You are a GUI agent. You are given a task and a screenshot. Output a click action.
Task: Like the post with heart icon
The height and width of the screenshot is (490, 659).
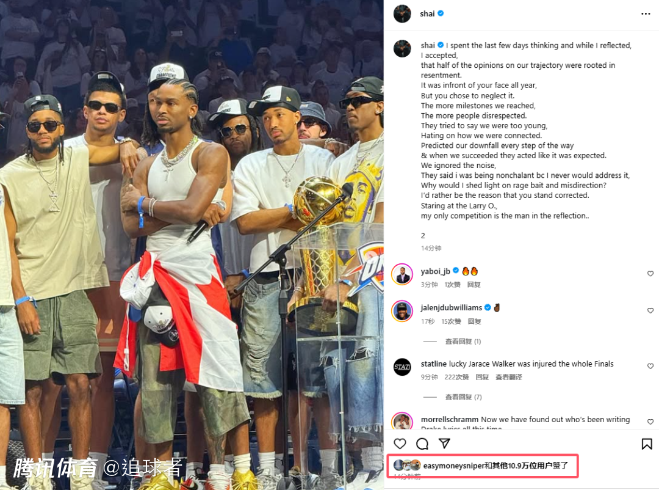pyautogui.click(x=400, y=444)
